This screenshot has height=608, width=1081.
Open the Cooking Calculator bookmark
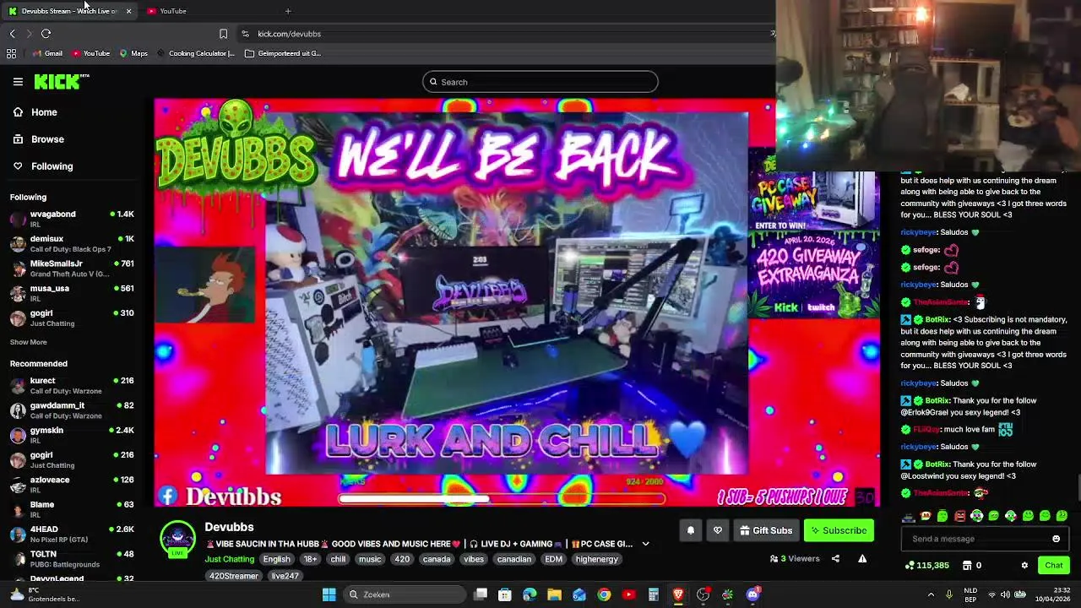[195, 53]
